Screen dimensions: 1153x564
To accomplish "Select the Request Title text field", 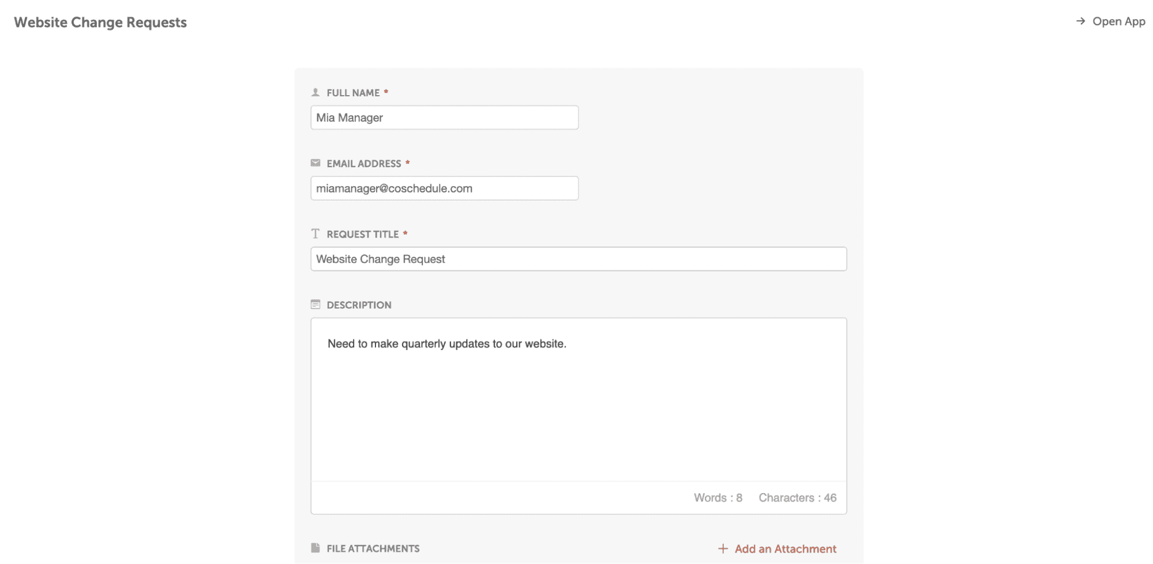I will 579,259.
